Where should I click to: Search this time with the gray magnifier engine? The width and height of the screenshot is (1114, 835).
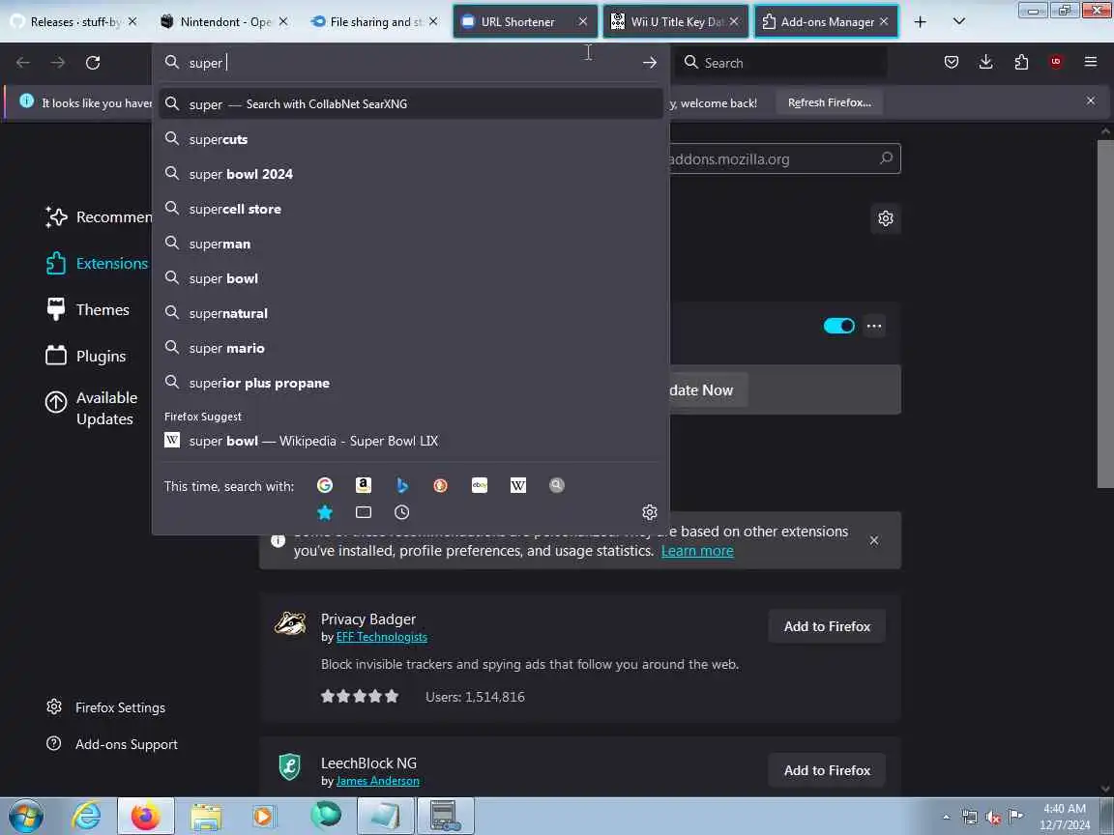click(557, 486)
